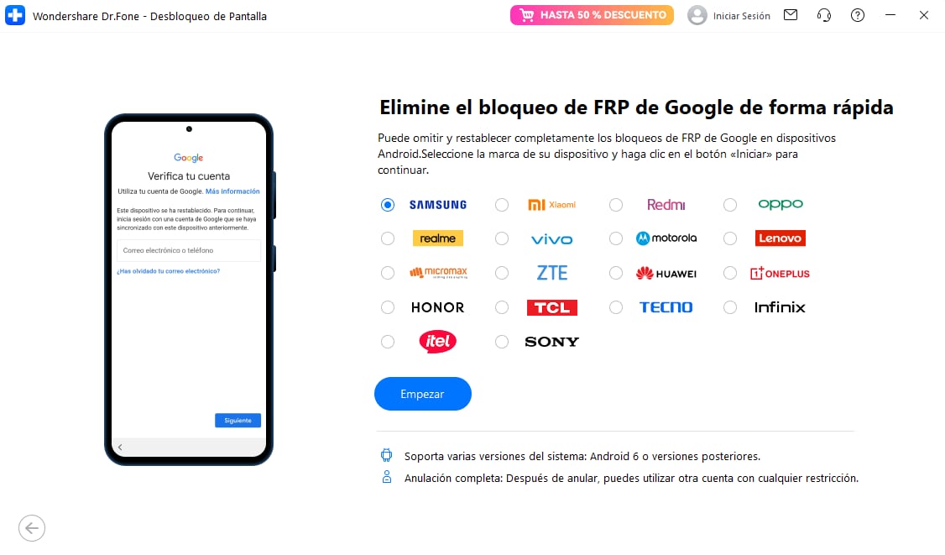Choose OPPO as the device brand

730,204
